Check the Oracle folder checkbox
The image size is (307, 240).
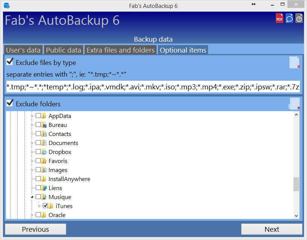(38, 214)
